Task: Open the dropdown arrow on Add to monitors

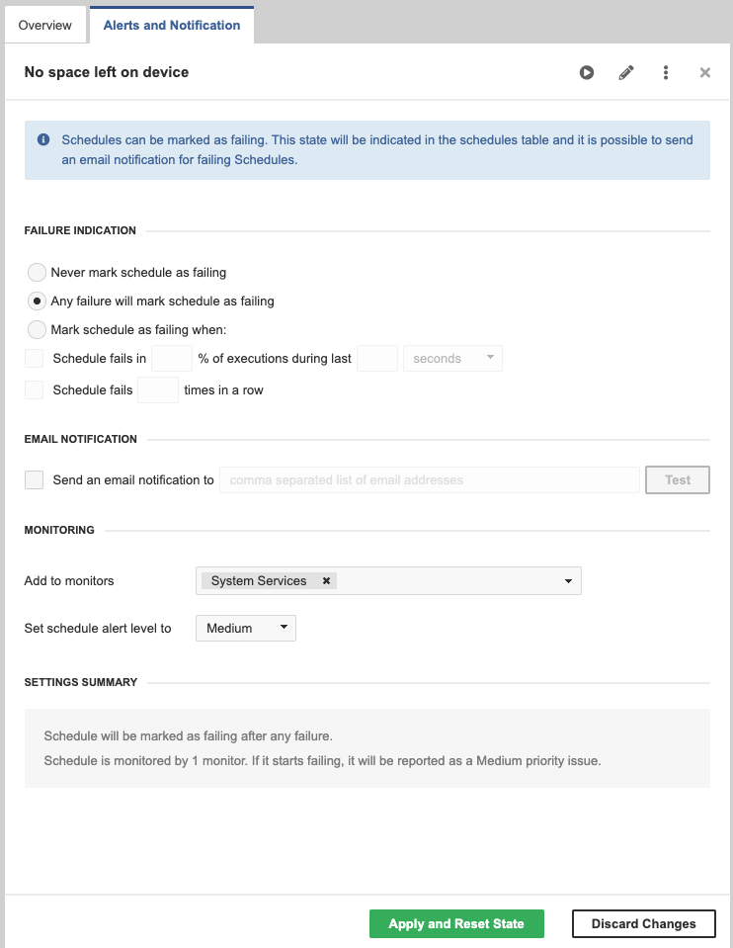Action: [568, 581]
